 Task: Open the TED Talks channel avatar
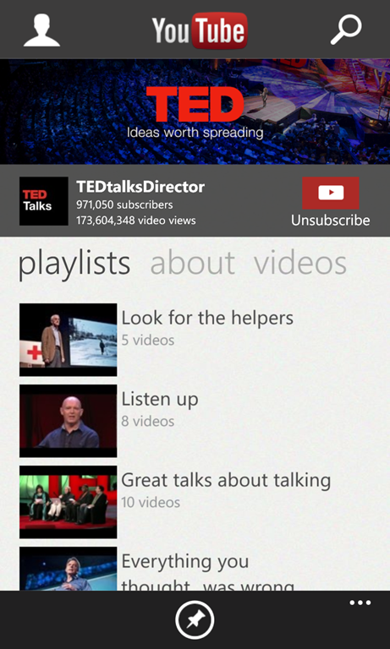[x=43, y=201]
